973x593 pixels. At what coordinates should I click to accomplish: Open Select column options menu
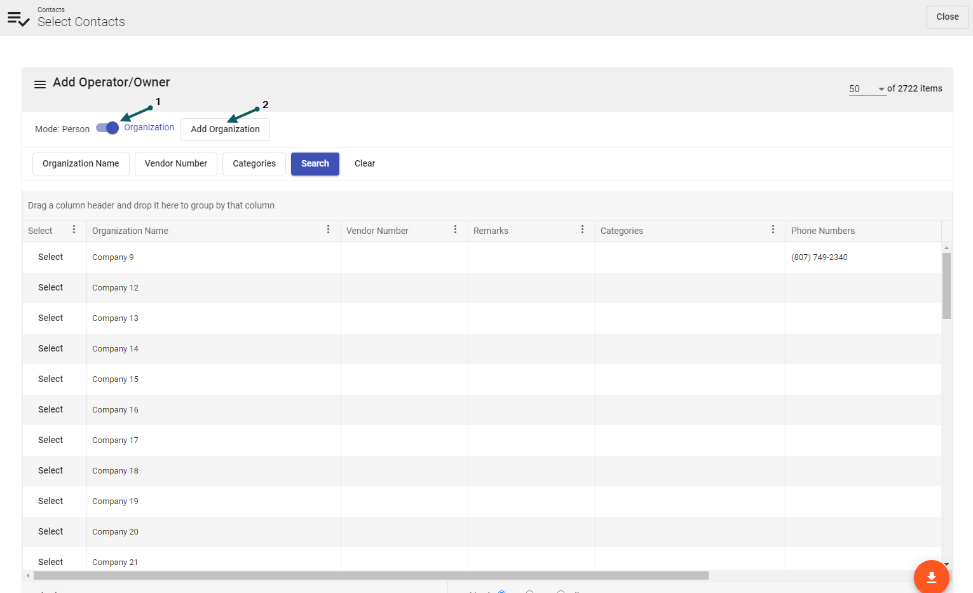click(74, 229)
